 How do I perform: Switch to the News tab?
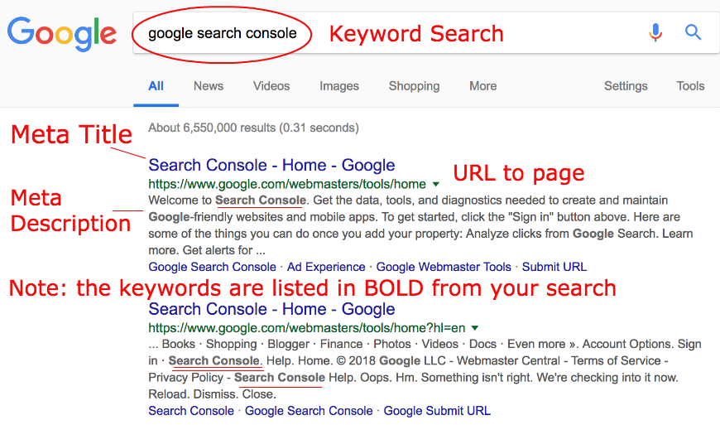[x=209, y=85]
